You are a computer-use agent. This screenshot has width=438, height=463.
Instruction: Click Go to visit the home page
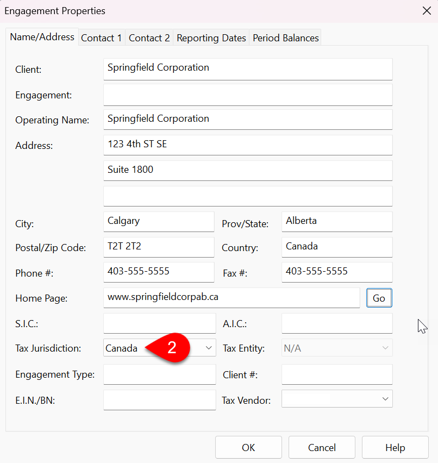(379, 297)
